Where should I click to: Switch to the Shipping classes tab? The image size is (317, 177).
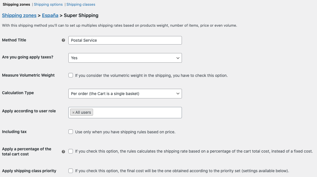point(81,5)
